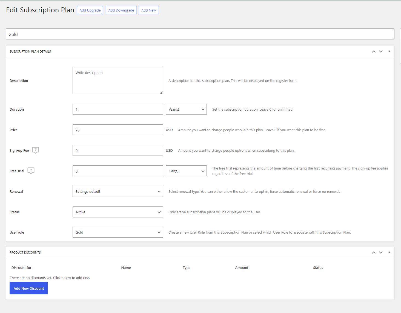Click the Sign-up Fee help tooltip icon
Viewport: 401px width, 313px height.
[36, 150]
